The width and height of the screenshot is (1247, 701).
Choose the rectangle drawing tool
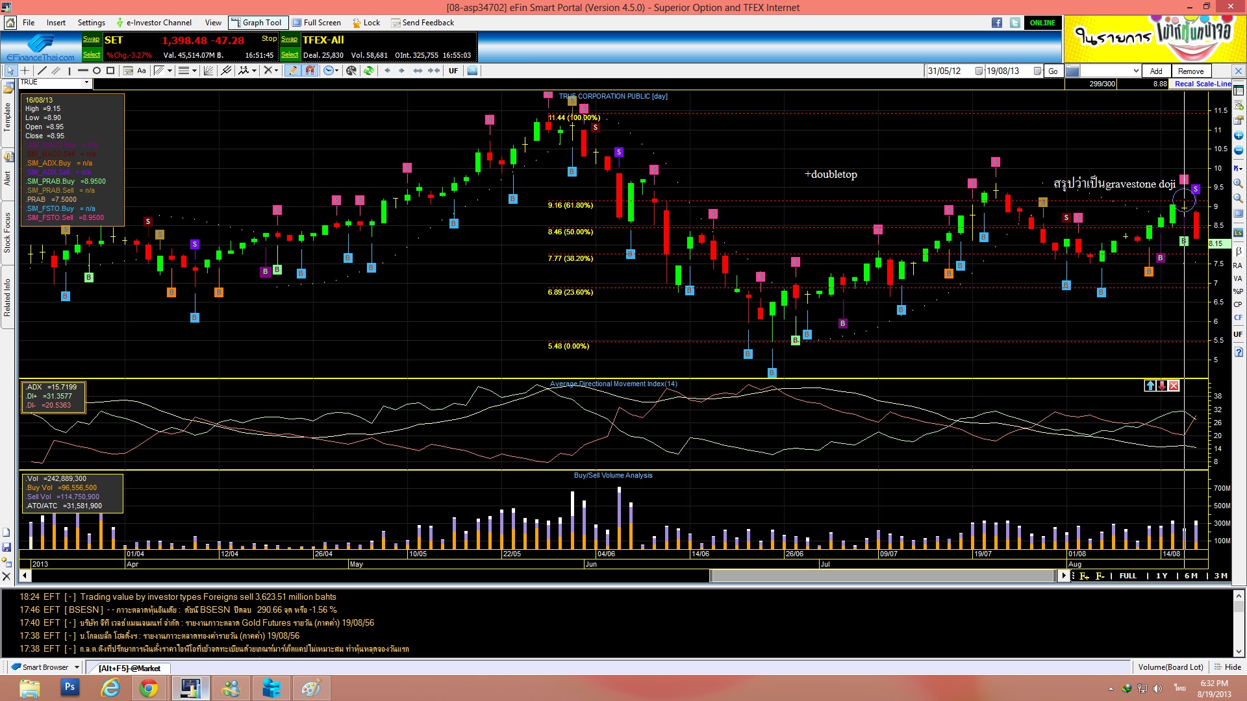coord(110,71)
